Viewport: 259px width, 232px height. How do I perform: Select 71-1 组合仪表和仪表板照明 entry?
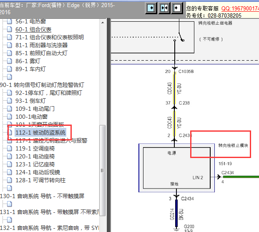[50, 37]
